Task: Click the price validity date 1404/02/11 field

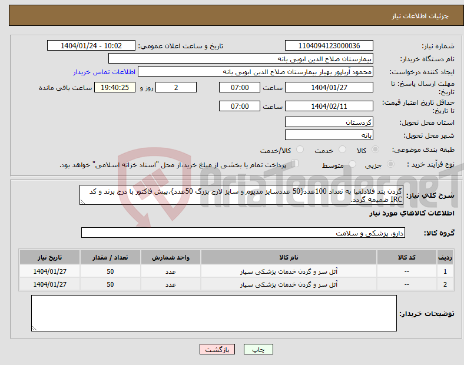Action: (329, 106)
